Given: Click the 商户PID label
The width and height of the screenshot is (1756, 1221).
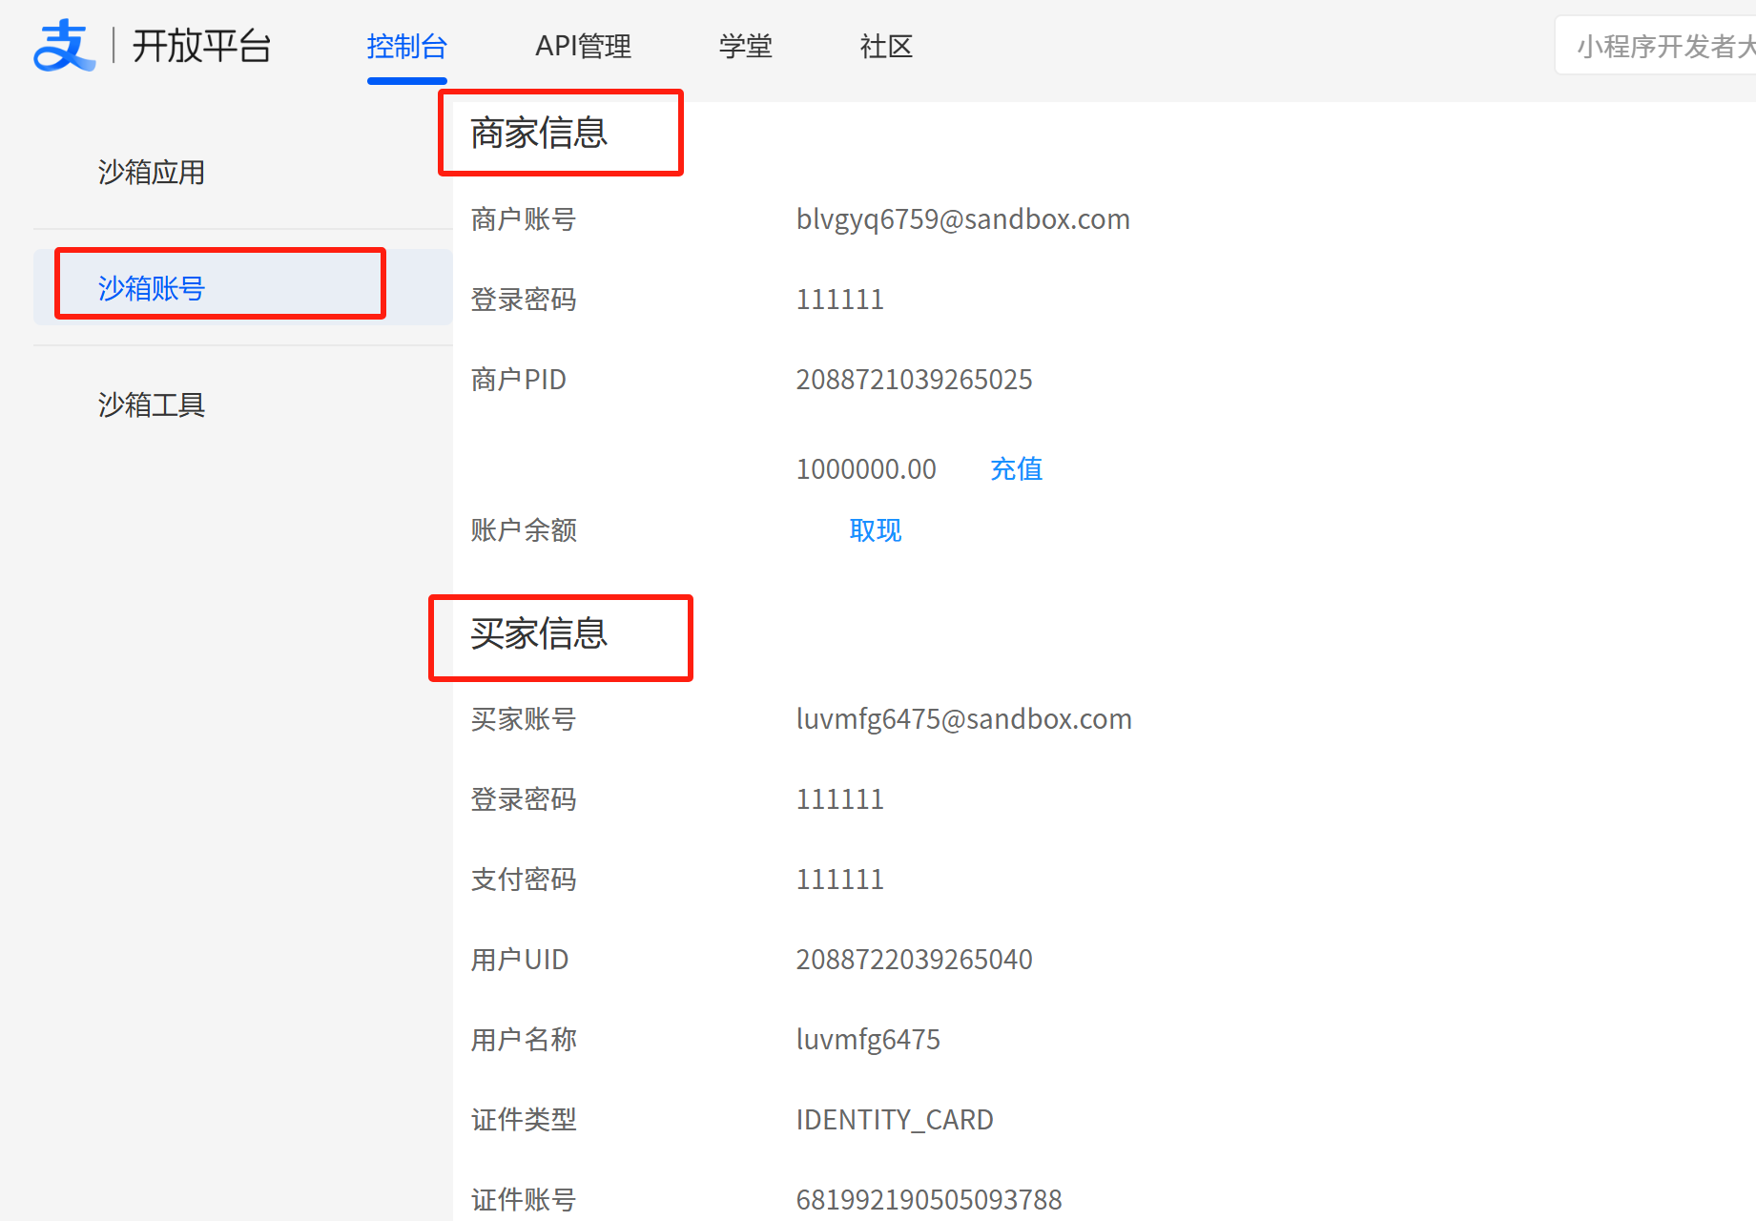Looking at the screenshot, I should click(x=519, y=380).
